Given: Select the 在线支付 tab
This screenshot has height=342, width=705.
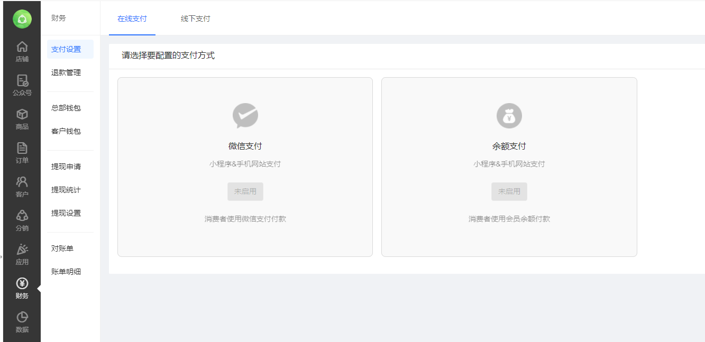Looking at the screenshot, I should (x=132, y=19).
